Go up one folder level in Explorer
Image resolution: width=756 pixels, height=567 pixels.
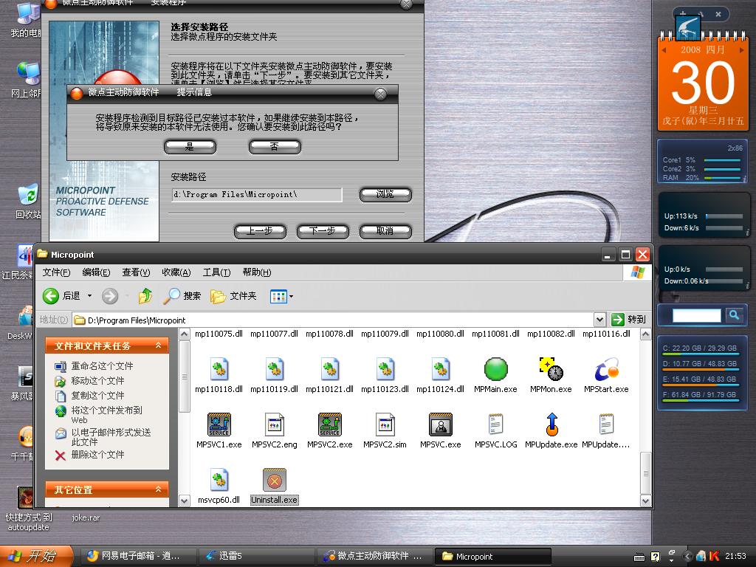coord(145,296)
